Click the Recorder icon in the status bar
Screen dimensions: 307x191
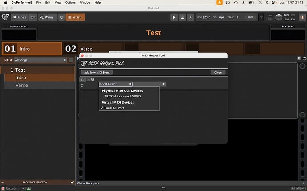[3, 188]
